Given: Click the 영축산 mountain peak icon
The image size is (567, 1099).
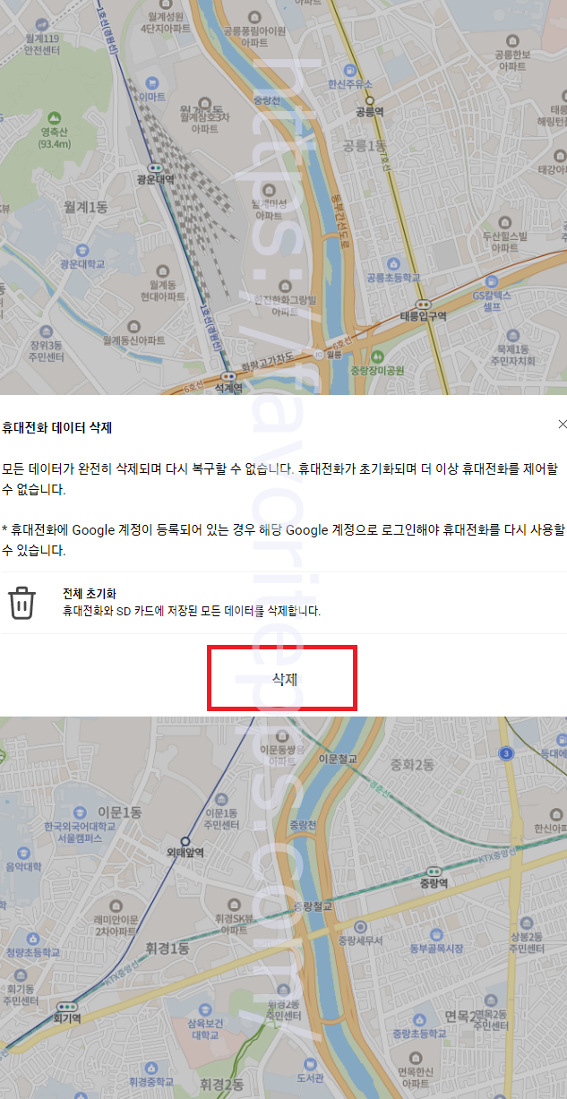Looking at the screenshot, I should point(54,118).
